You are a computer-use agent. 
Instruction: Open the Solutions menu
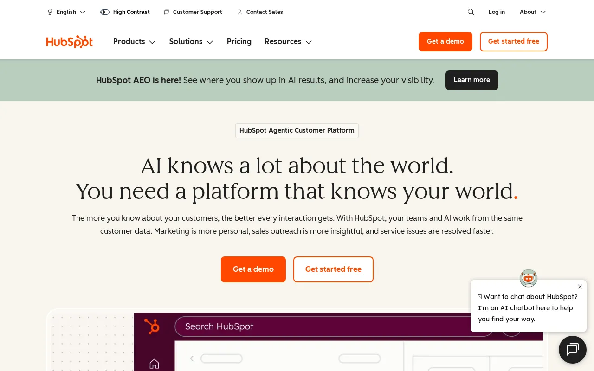click(x=191, y=42)
